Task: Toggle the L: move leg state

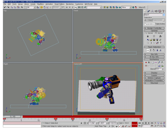Action: click(149, 33)
